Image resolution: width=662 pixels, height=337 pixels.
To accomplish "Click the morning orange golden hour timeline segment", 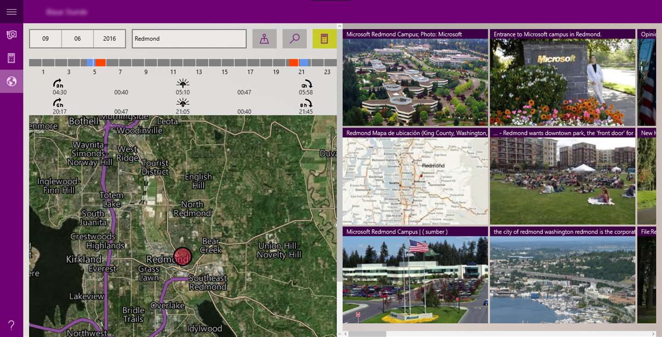I will point(100,62).
